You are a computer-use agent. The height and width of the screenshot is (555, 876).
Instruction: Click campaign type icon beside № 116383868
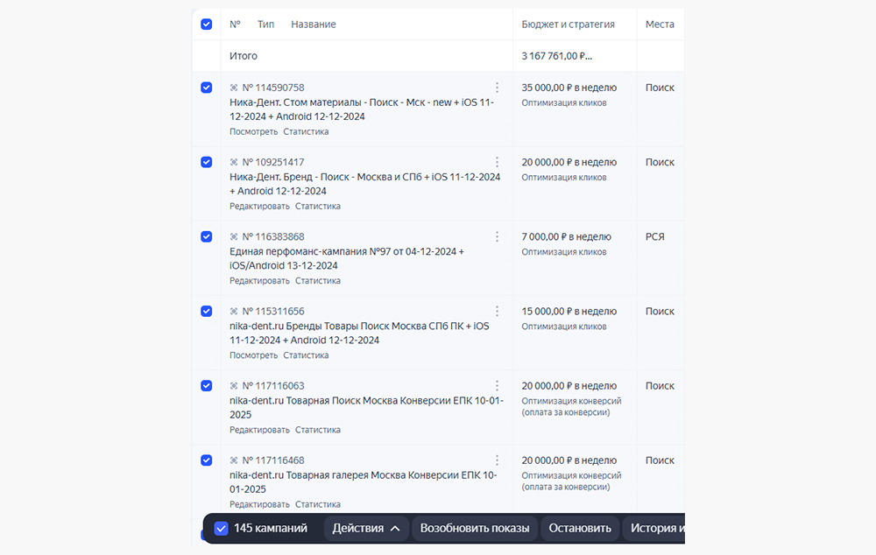click(x=234, y=236)
